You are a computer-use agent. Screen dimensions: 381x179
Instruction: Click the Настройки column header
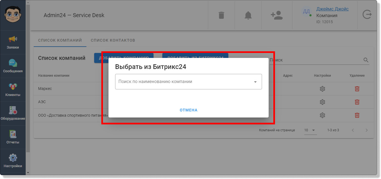pos(322,76)
